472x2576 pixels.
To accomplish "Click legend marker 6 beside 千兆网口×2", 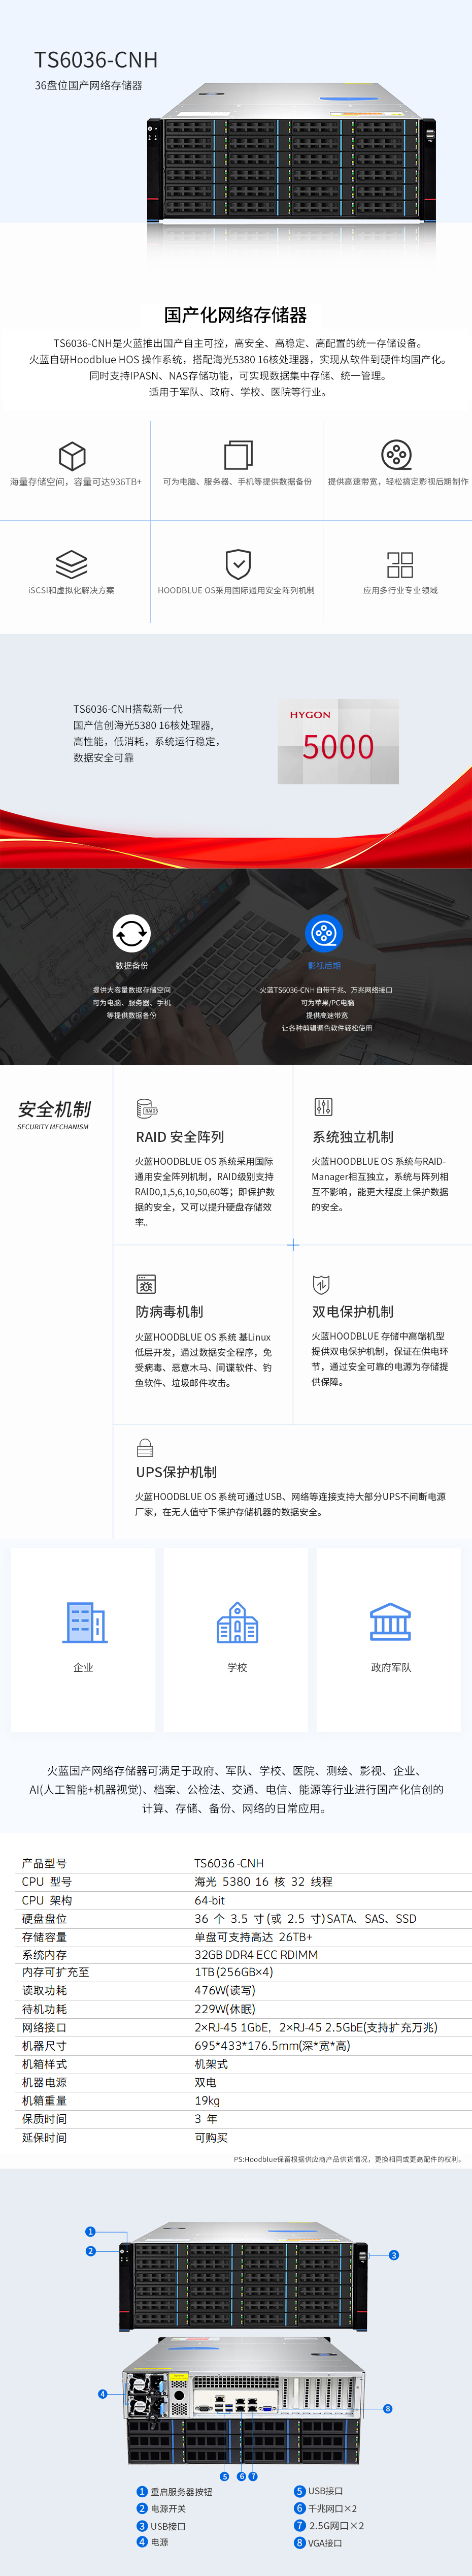I will pos(299,2509).
